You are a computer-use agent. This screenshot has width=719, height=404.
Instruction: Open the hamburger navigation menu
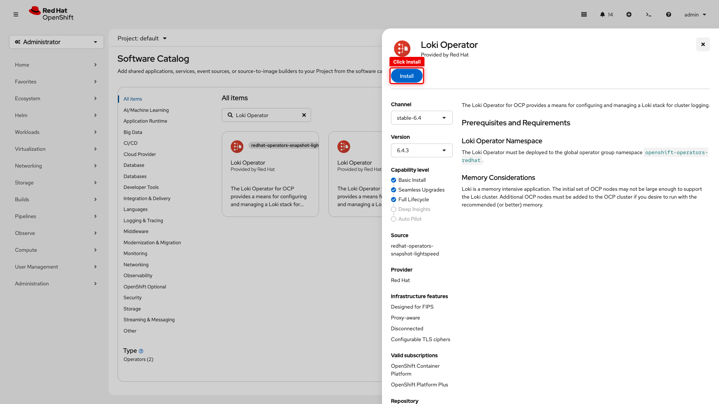[16, 15]
